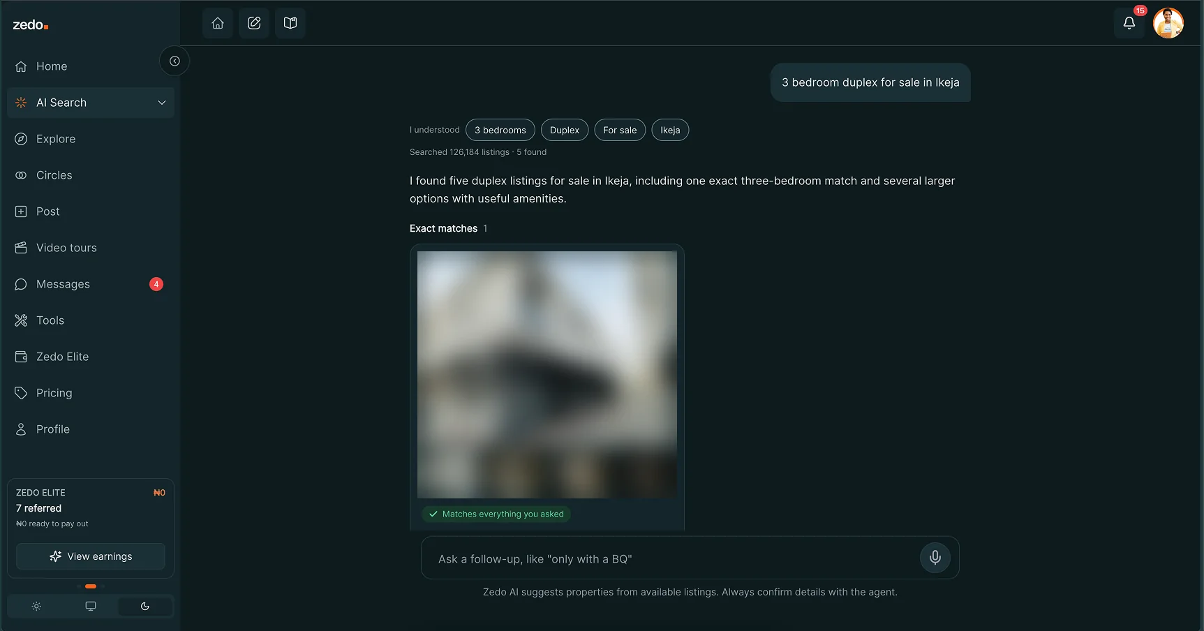Click the View earnings button
The image size is (1204, 631).
pos(91,556)
